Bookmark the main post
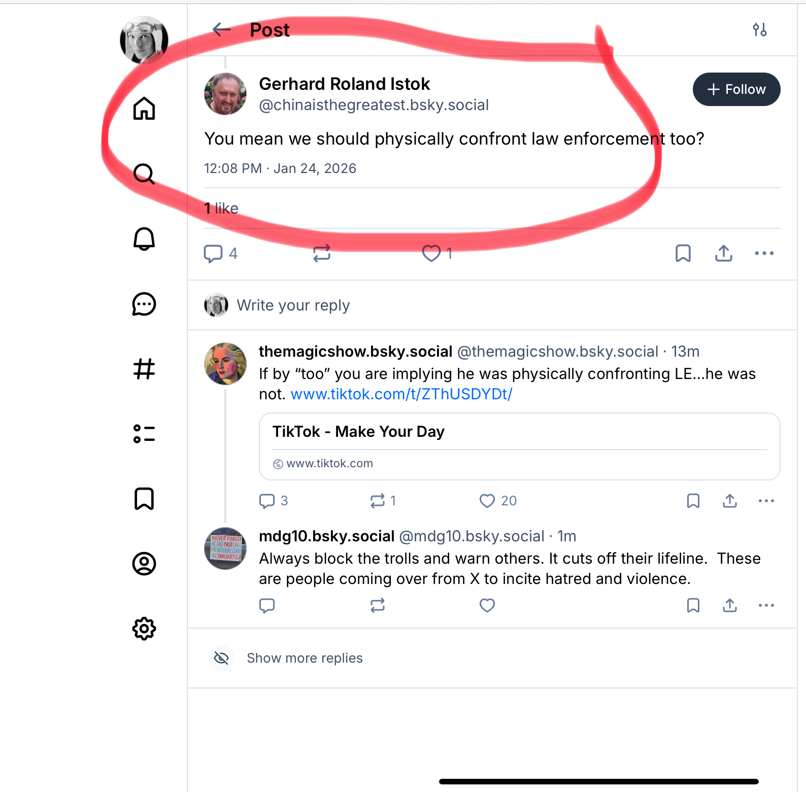This screenshot has width=806, height=792. pyautogui.click(x=683, y=253)
